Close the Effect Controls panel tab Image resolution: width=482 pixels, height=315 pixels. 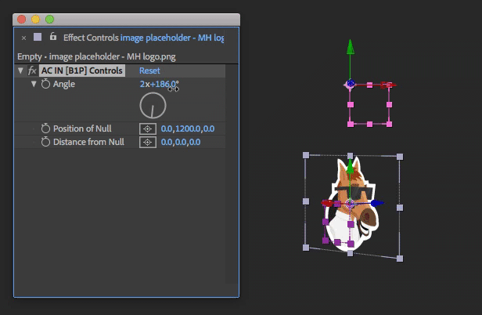pos(23,38)
